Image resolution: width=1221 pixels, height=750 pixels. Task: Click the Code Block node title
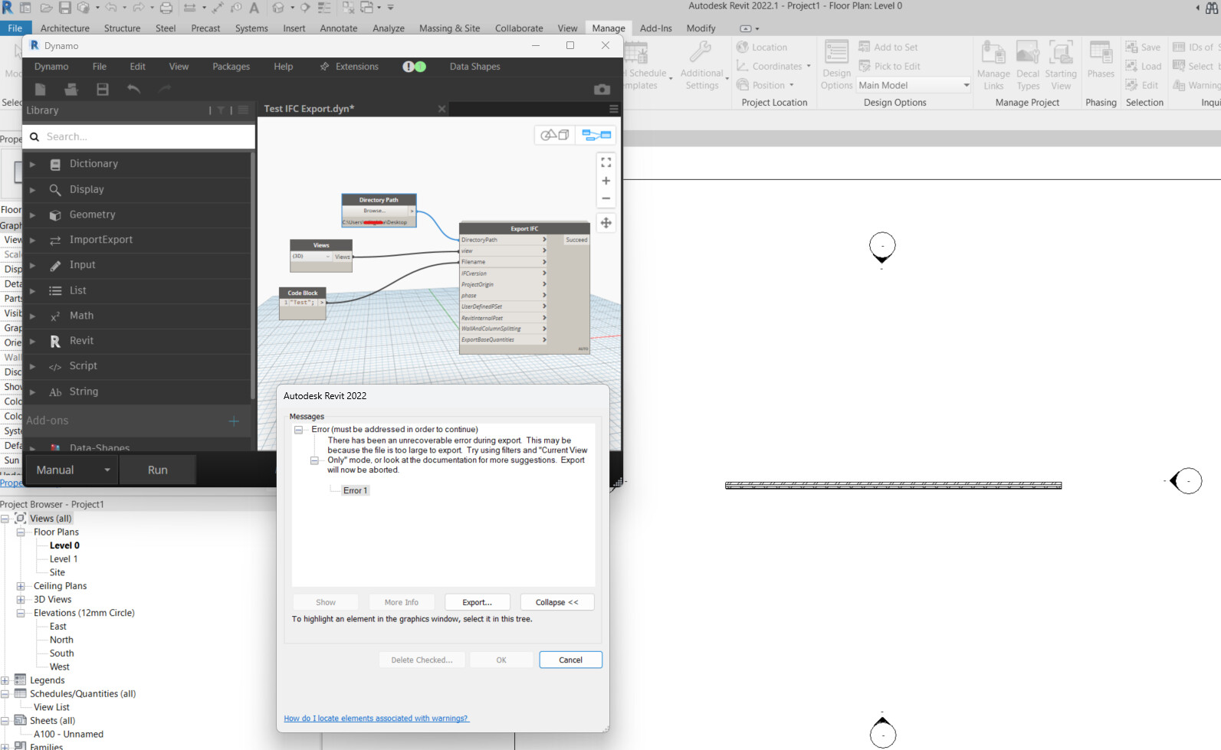click(303, 293)
